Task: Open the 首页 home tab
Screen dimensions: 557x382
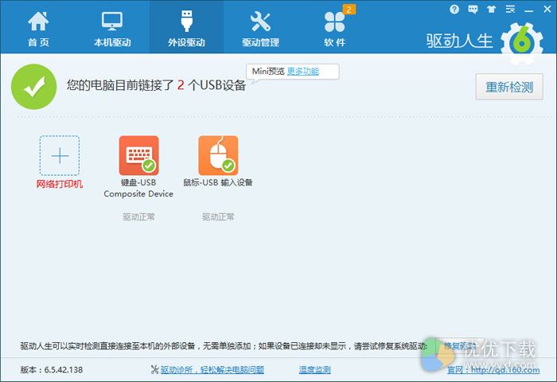Action: [x=38, y=29]
